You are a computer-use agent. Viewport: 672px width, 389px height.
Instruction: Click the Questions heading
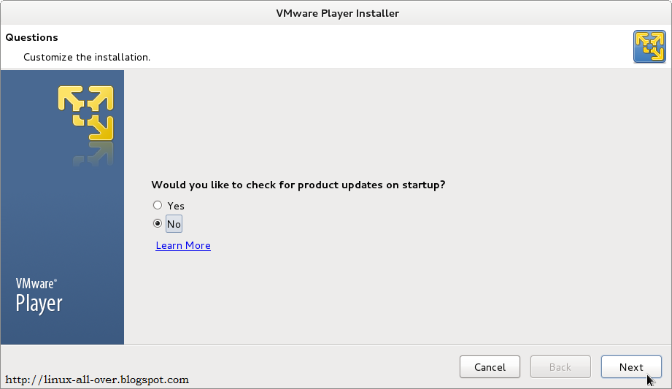point(31,37)
